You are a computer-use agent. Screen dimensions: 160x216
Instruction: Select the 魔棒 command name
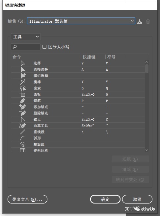click(37, 82)
